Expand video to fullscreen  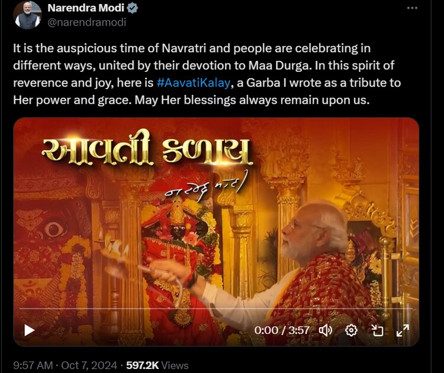point(403,330)
